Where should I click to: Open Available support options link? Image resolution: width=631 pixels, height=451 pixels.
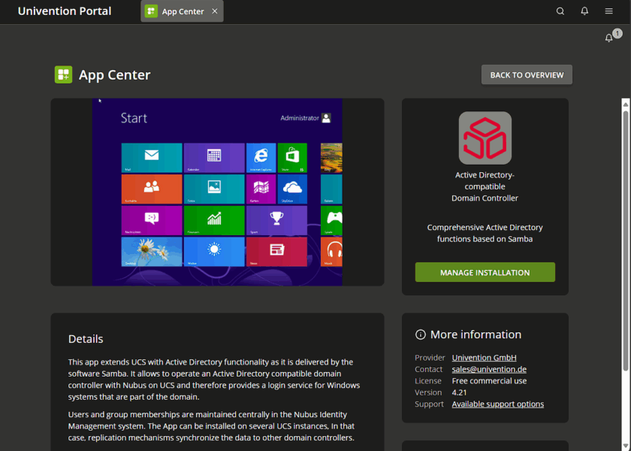498,404
